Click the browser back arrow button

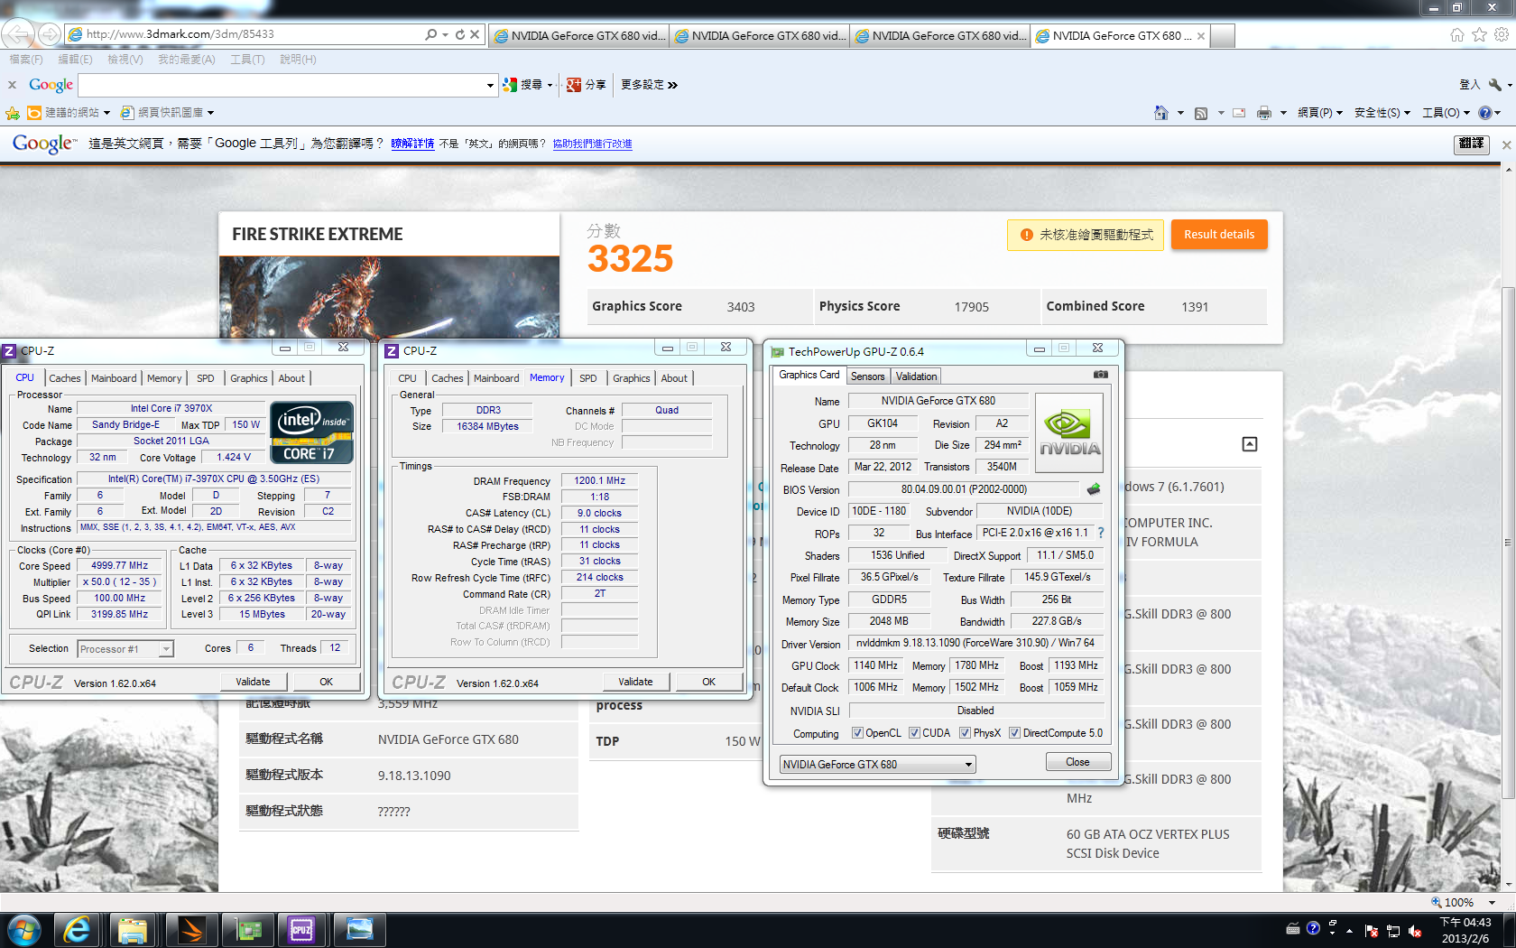tap(18, 34)
